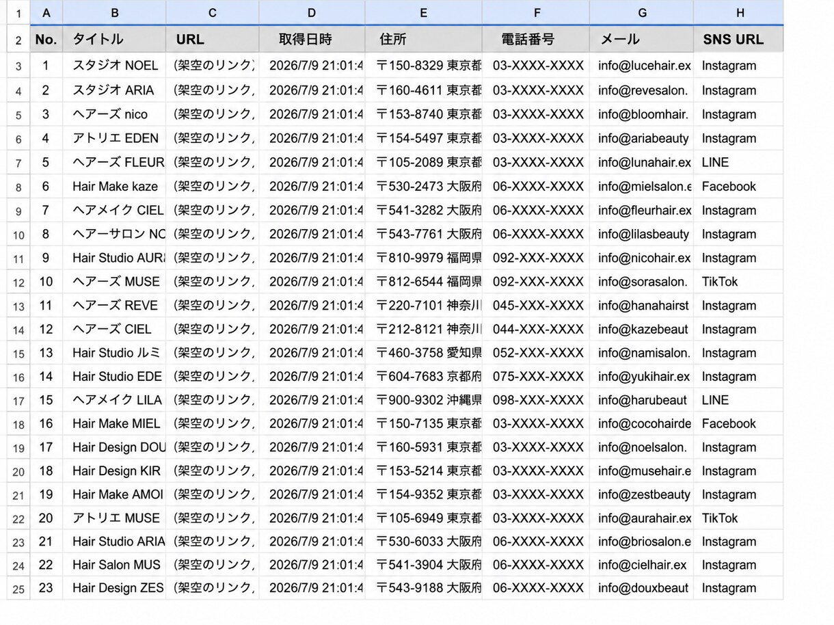Click the 'info@douxbeaut' email cell
The image size is (834, 625).
coord(642,588)
